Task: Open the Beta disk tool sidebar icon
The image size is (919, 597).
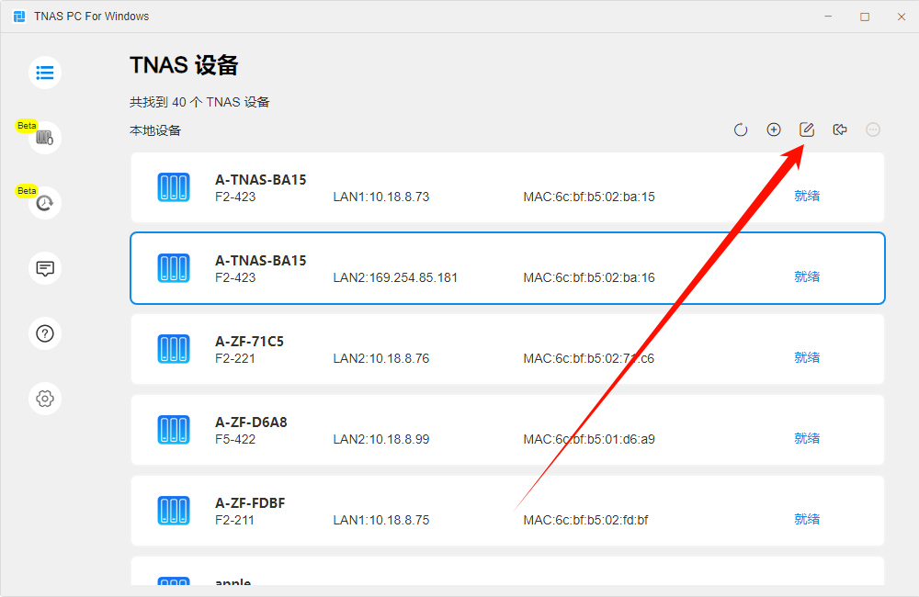Action: point(45,138)
